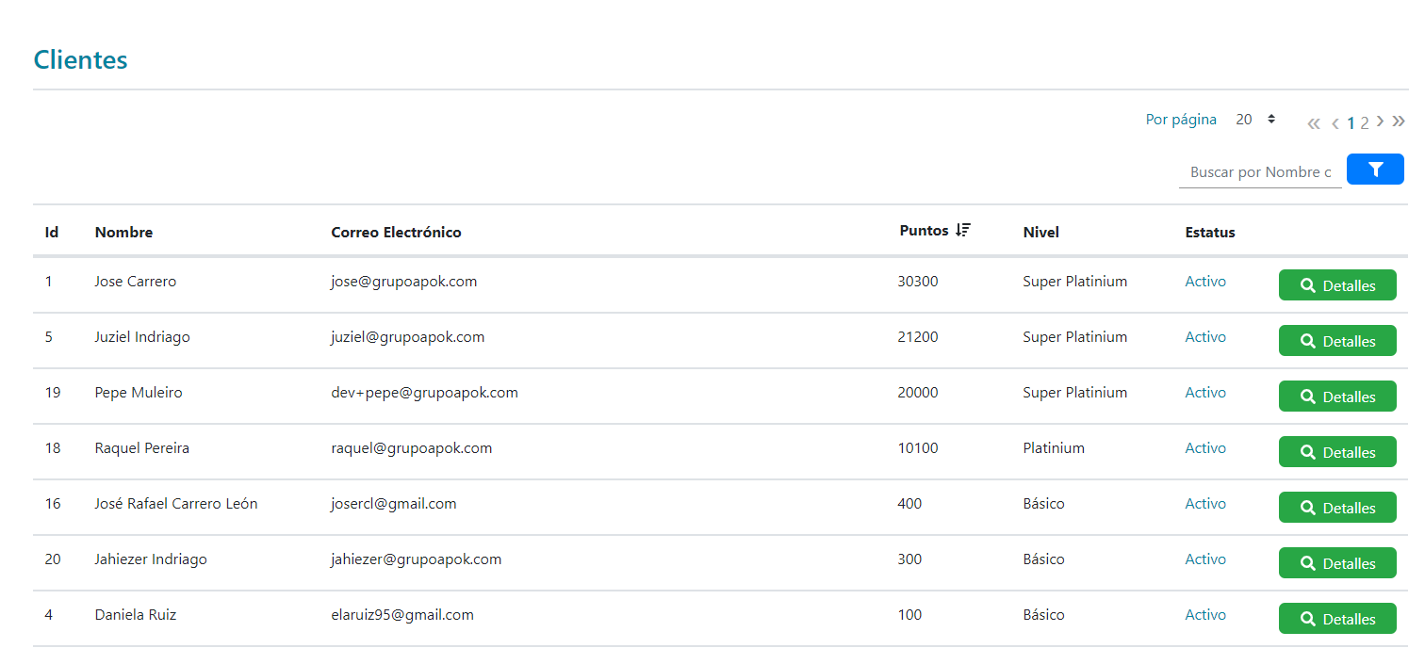View Detalles for Pepe Muleiro
Image resolution: width=1425 pixels, height=648 pixels.
click(x=1336, y=397)
